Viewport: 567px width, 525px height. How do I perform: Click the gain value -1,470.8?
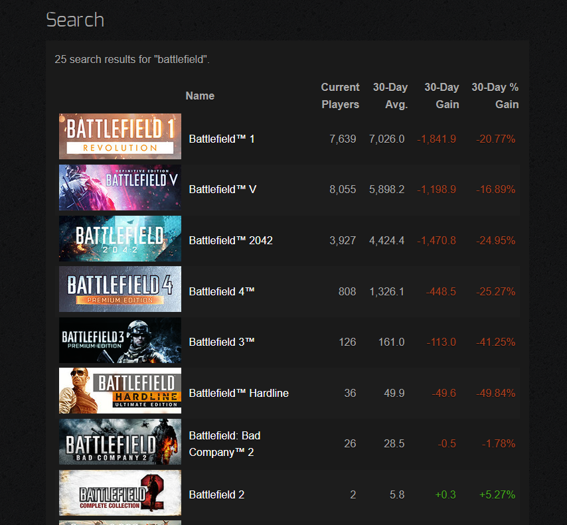(x=436, y=240)
